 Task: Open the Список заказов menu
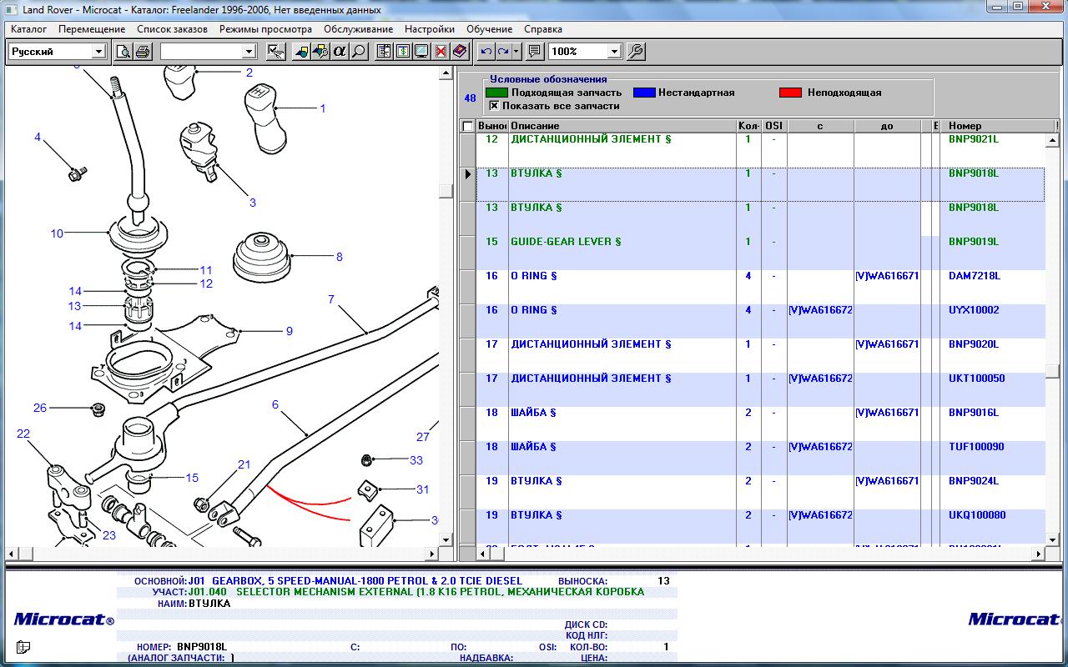coord(172,29)
